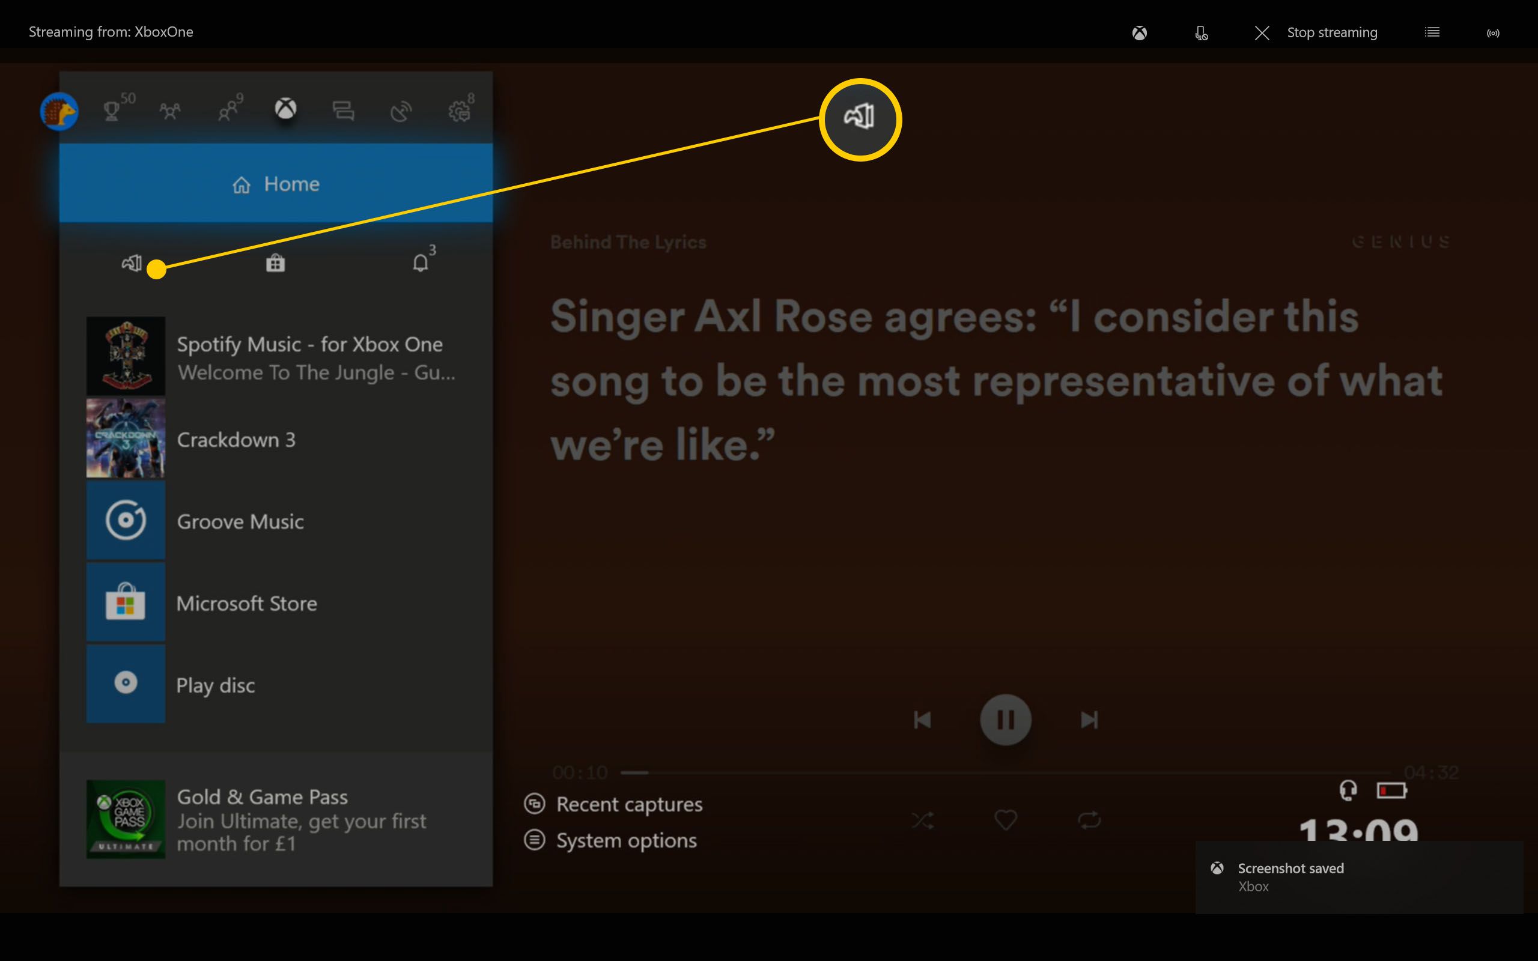Viewport: 1538px width, 961px height.
Task: Open Recent captures
Action: click(613, 804)
